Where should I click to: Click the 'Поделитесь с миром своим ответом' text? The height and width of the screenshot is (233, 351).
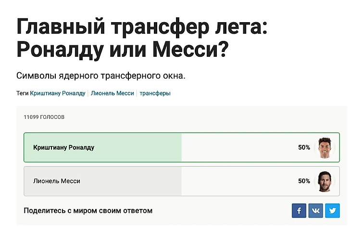point(88,210)
